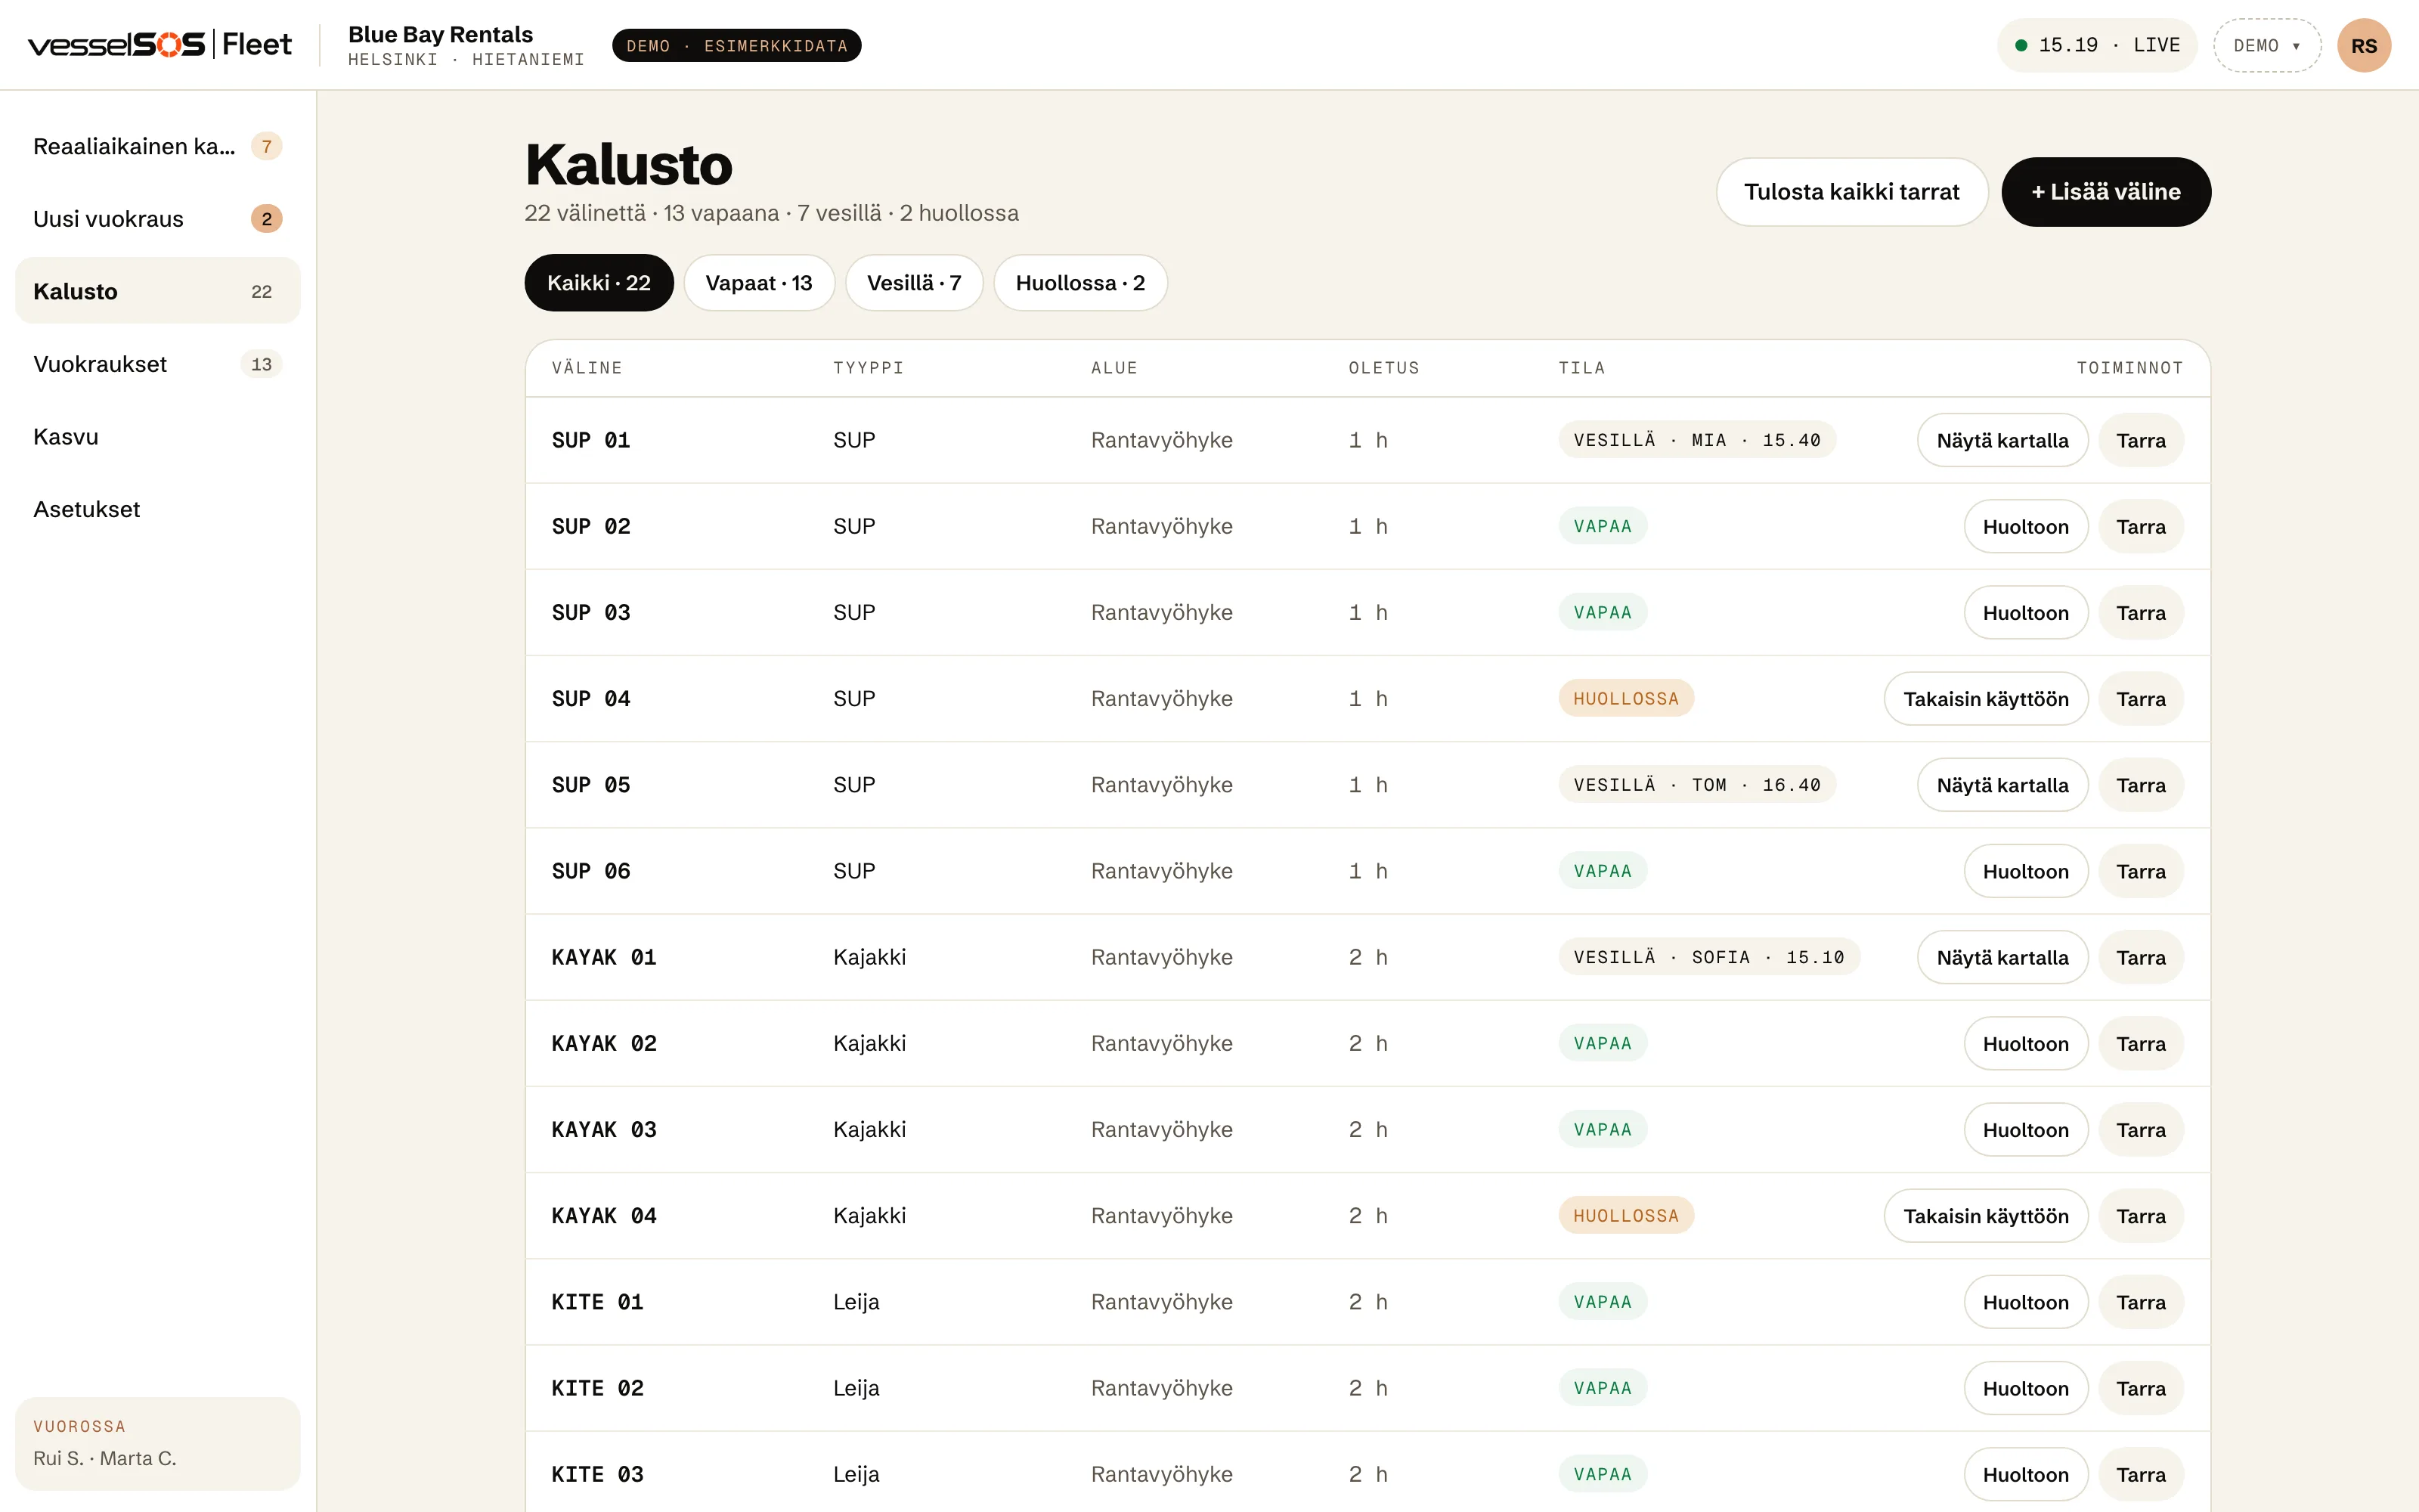
Task: Click the 15.19 LIVE status pill
Action: [2096, 46]
